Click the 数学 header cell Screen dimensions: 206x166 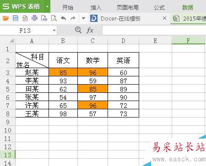click(x=92, y=60)
